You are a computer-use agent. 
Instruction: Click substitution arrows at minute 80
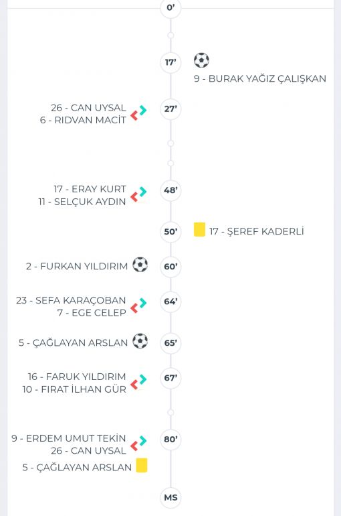click(x=138, y=444)
